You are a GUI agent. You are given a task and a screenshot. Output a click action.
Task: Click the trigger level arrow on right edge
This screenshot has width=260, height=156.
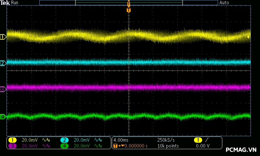(249, 37)
